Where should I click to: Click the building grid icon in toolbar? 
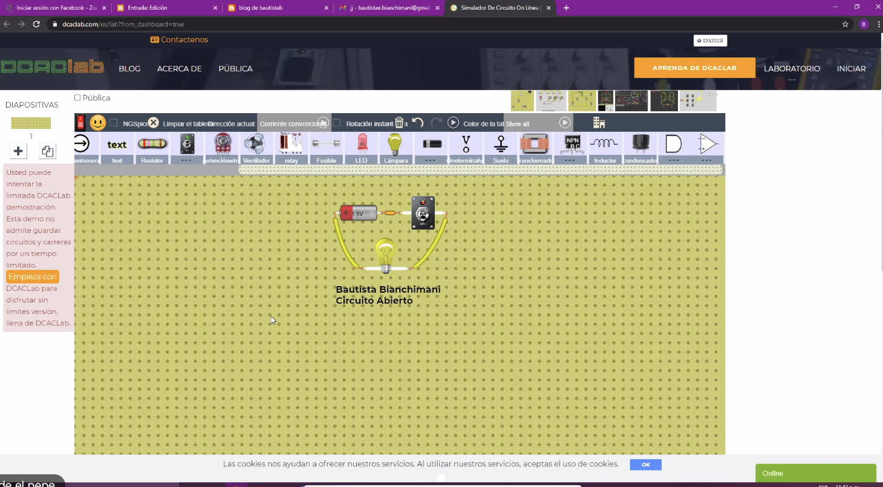599,123
